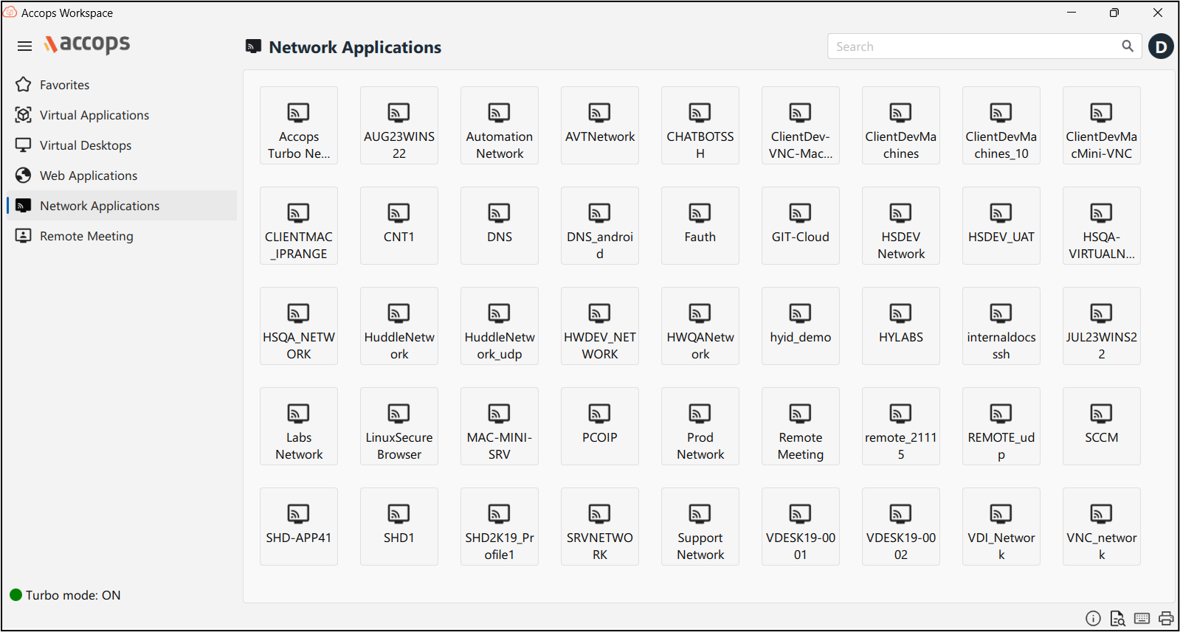Click the keyboard icon in status bar
Screen dimensions: 1180x632
[x=1142, y=618]
